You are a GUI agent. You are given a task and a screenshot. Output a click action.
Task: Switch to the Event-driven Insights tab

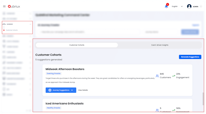coord(160,45)
